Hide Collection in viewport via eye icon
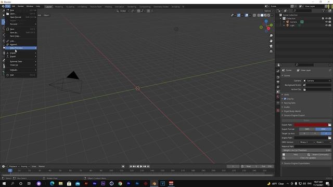The height and width of the screenshot is (187, 333). 326,19
